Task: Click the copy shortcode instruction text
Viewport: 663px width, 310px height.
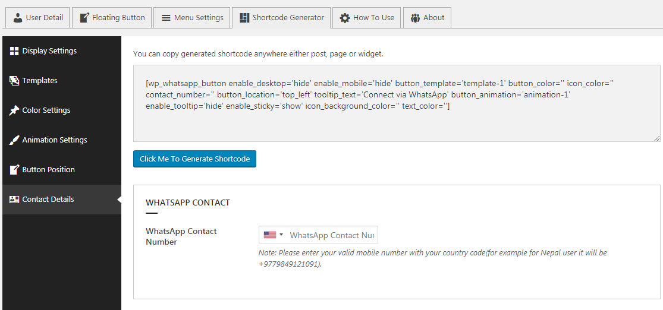Action: [258, 54]
